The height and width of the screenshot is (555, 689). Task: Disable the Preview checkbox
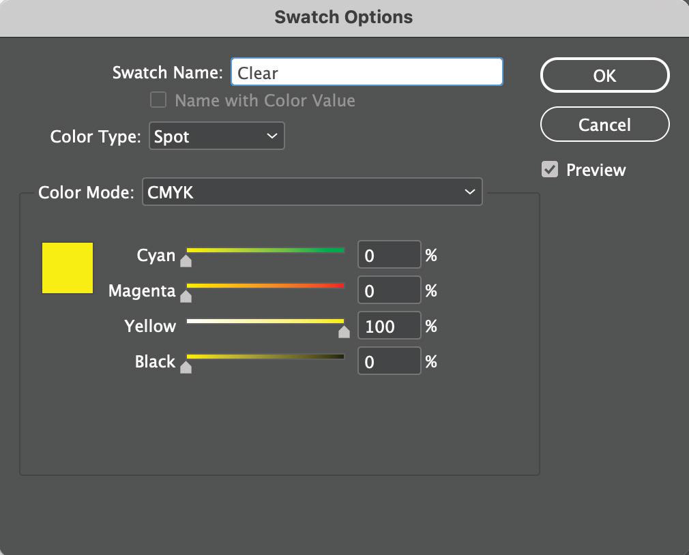click(x=550, y=170)
